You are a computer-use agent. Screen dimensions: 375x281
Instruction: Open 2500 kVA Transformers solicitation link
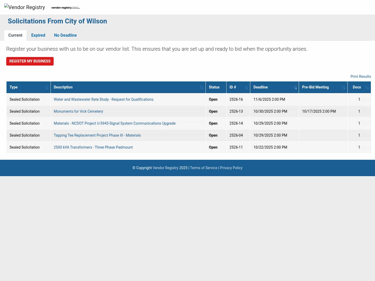tap(93, 147)
